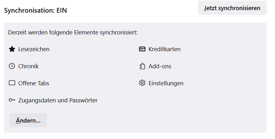
Task: Click the clock icon next to Chronik
Action: (x=12, y=66)
